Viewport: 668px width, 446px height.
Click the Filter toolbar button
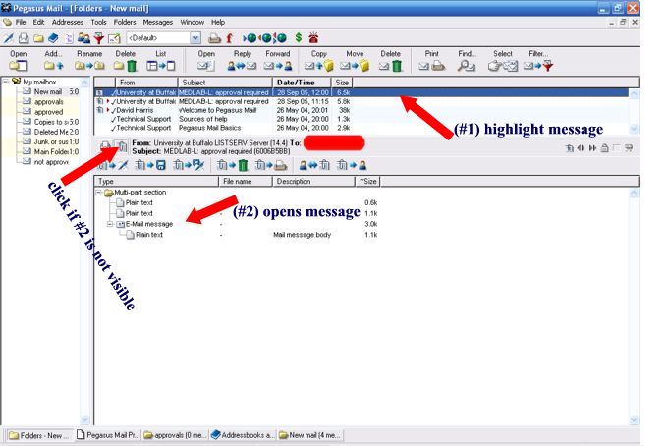[538, 61]
